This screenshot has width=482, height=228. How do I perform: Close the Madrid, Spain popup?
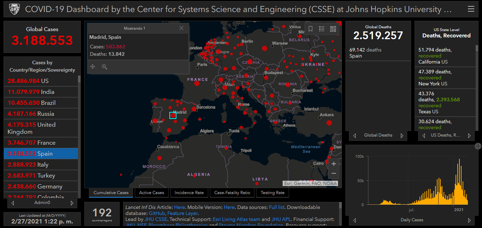[x=181, y=28]
